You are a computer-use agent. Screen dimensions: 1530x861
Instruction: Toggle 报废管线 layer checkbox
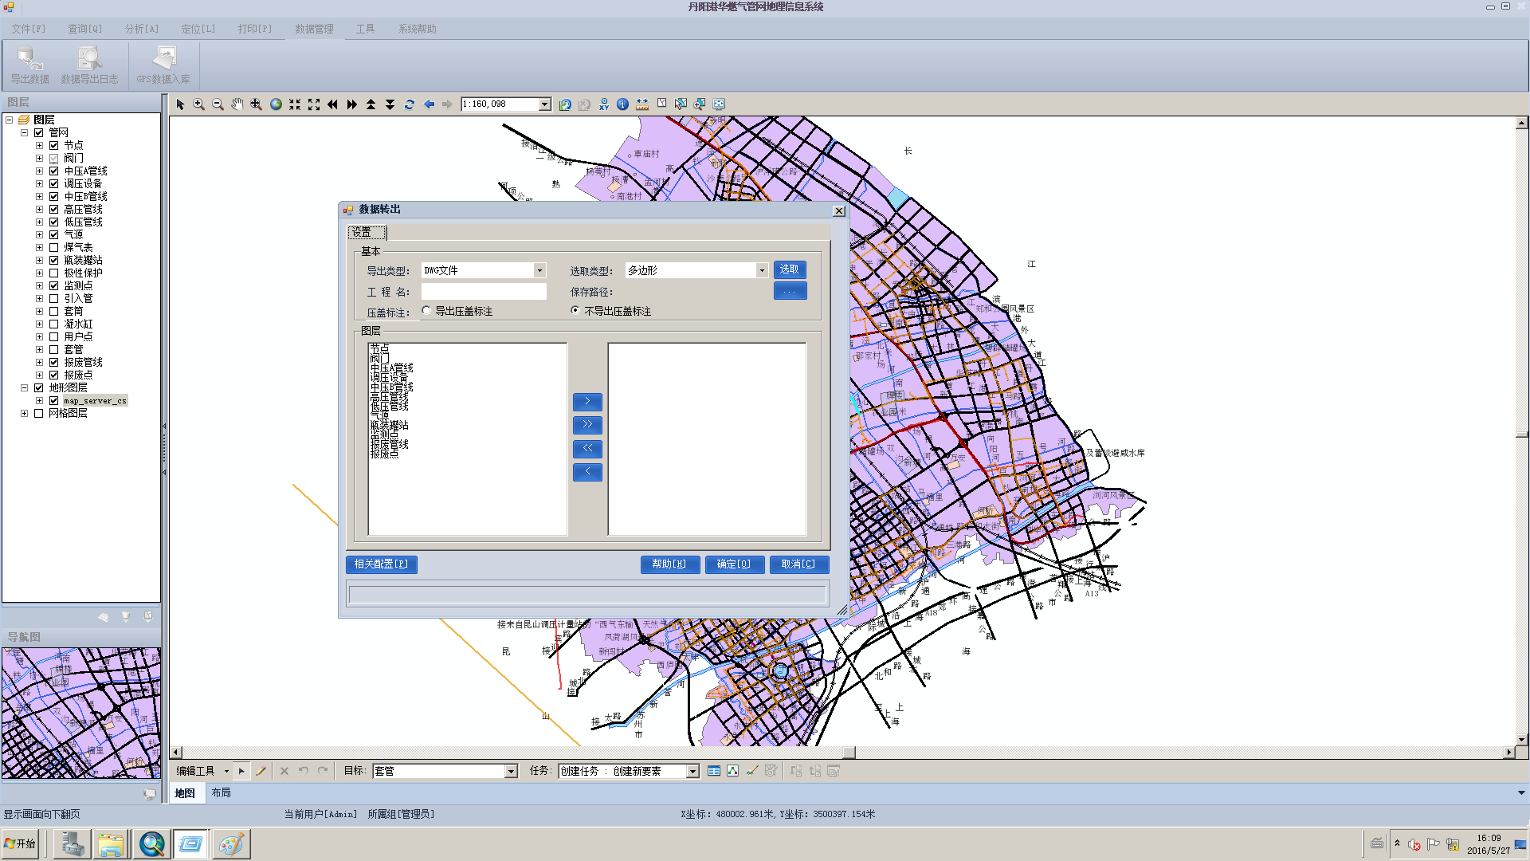coord(54,362)
